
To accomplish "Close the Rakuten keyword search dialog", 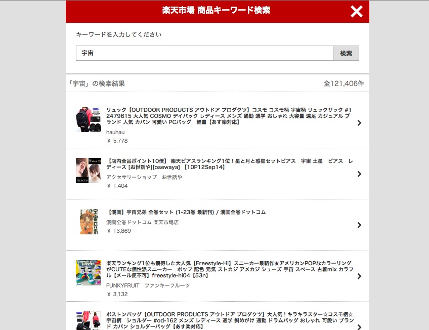I will tap(356, 12).
